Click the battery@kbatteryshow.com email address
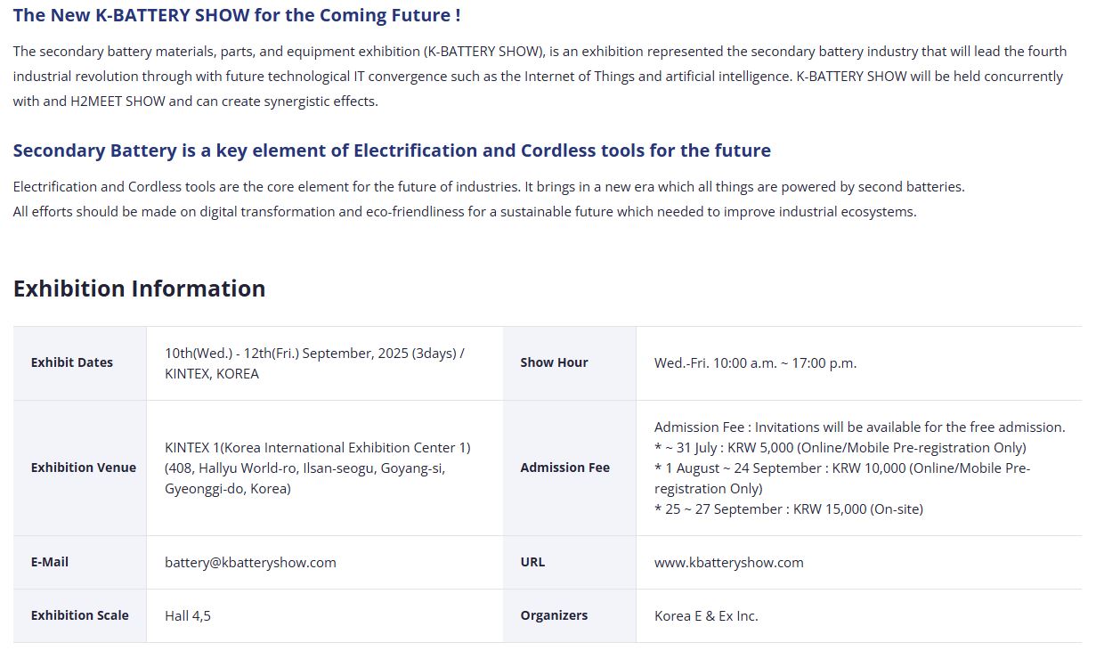This screenshot has width=1096, height=659. click(250, 562)
